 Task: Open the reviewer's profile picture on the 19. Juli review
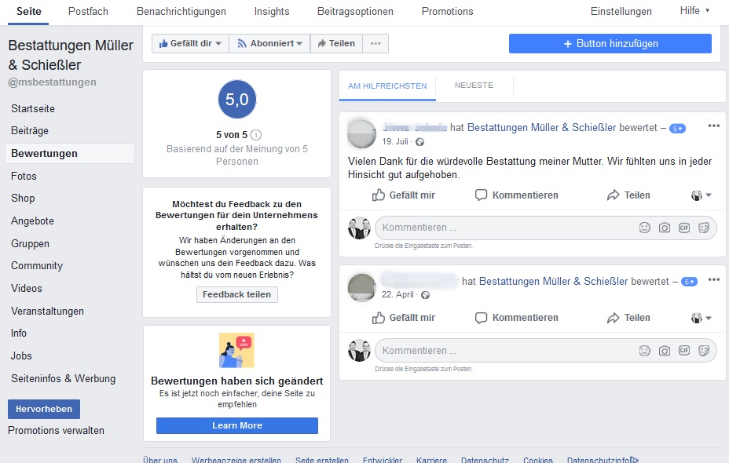click(x=361, y=133)
